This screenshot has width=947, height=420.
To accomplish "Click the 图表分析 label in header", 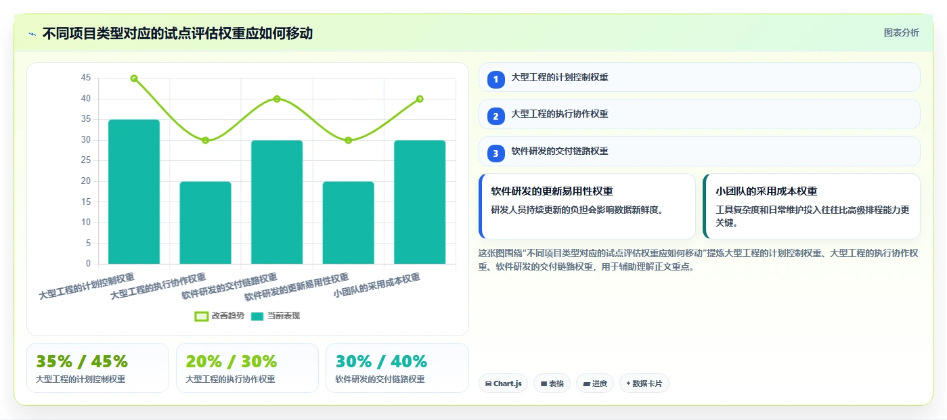I will coord(902,32).
